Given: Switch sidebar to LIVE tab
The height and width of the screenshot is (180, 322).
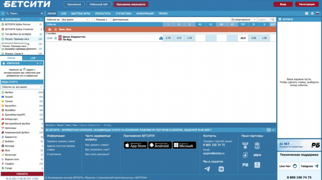Looking at the screenshot, I should coord(33,58).
